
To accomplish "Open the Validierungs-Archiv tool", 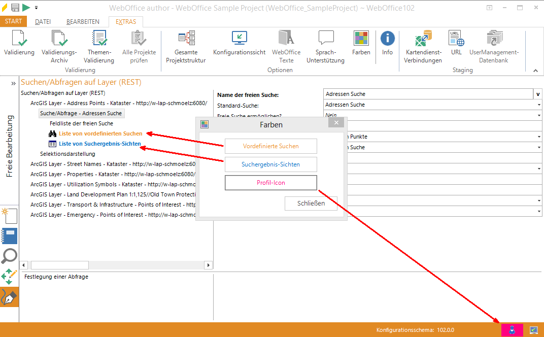I will 59,40.
